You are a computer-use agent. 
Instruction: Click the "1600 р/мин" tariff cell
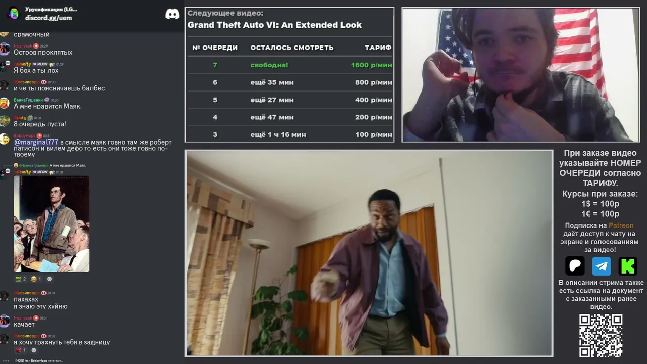[x=372, y=65]
